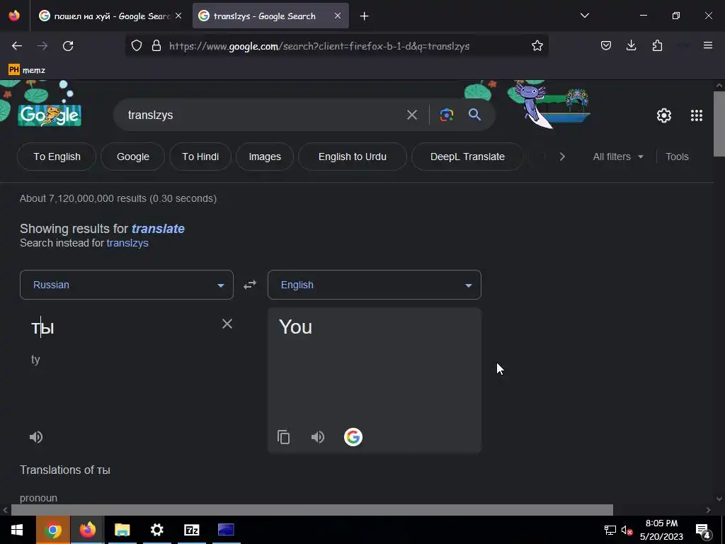Open 7-Zip from the taskbar
The height and width of the screenshot is (544, 725).
pyautogui.click(x=191, y=530)
